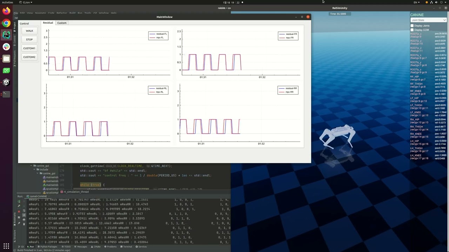Viewport: 449px width, 252px height.
Task: Switch to the Residual tab
Action: click(48, 23)
